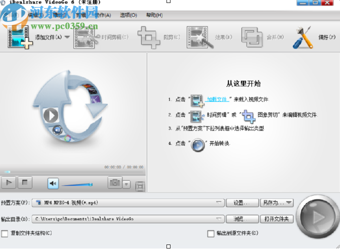The image size is (340, 249).
Task: Minimize the VideoGo window
Action: pos(303,3)
